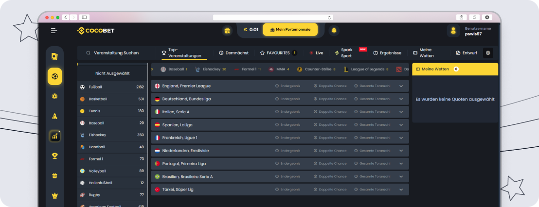539x207 pixels.
Task: Select Fußball in the sports list
Action: click(x=112, y=87)
